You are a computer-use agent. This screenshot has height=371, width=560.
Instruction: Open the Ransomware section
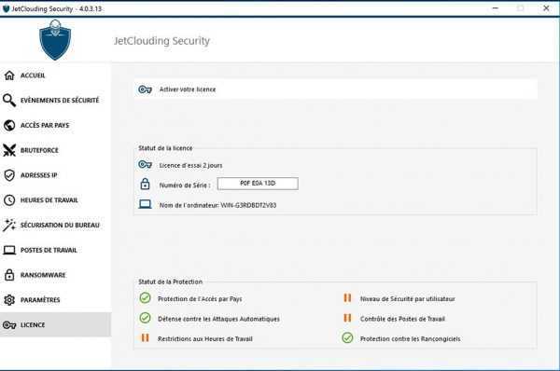point(55,275)
